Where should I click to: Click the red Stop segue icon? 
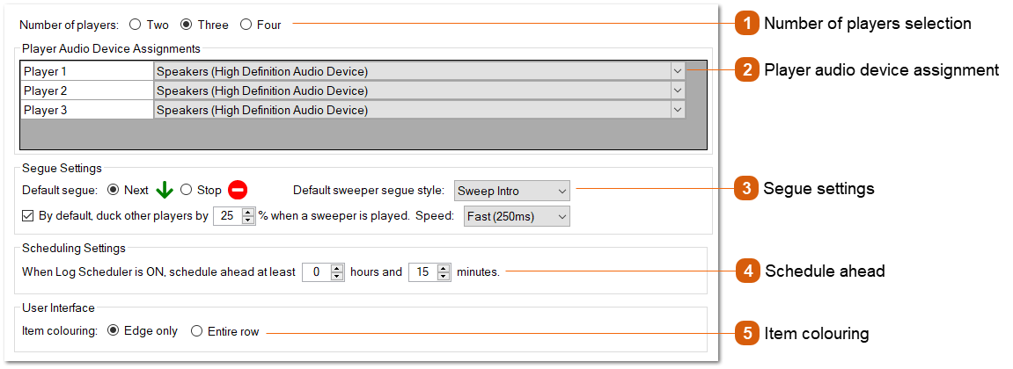238,190
